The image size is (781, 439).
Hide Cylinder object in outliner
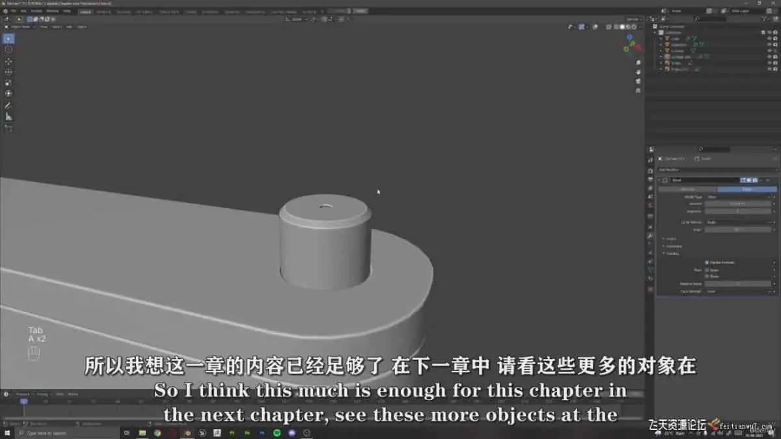[769, 51]
